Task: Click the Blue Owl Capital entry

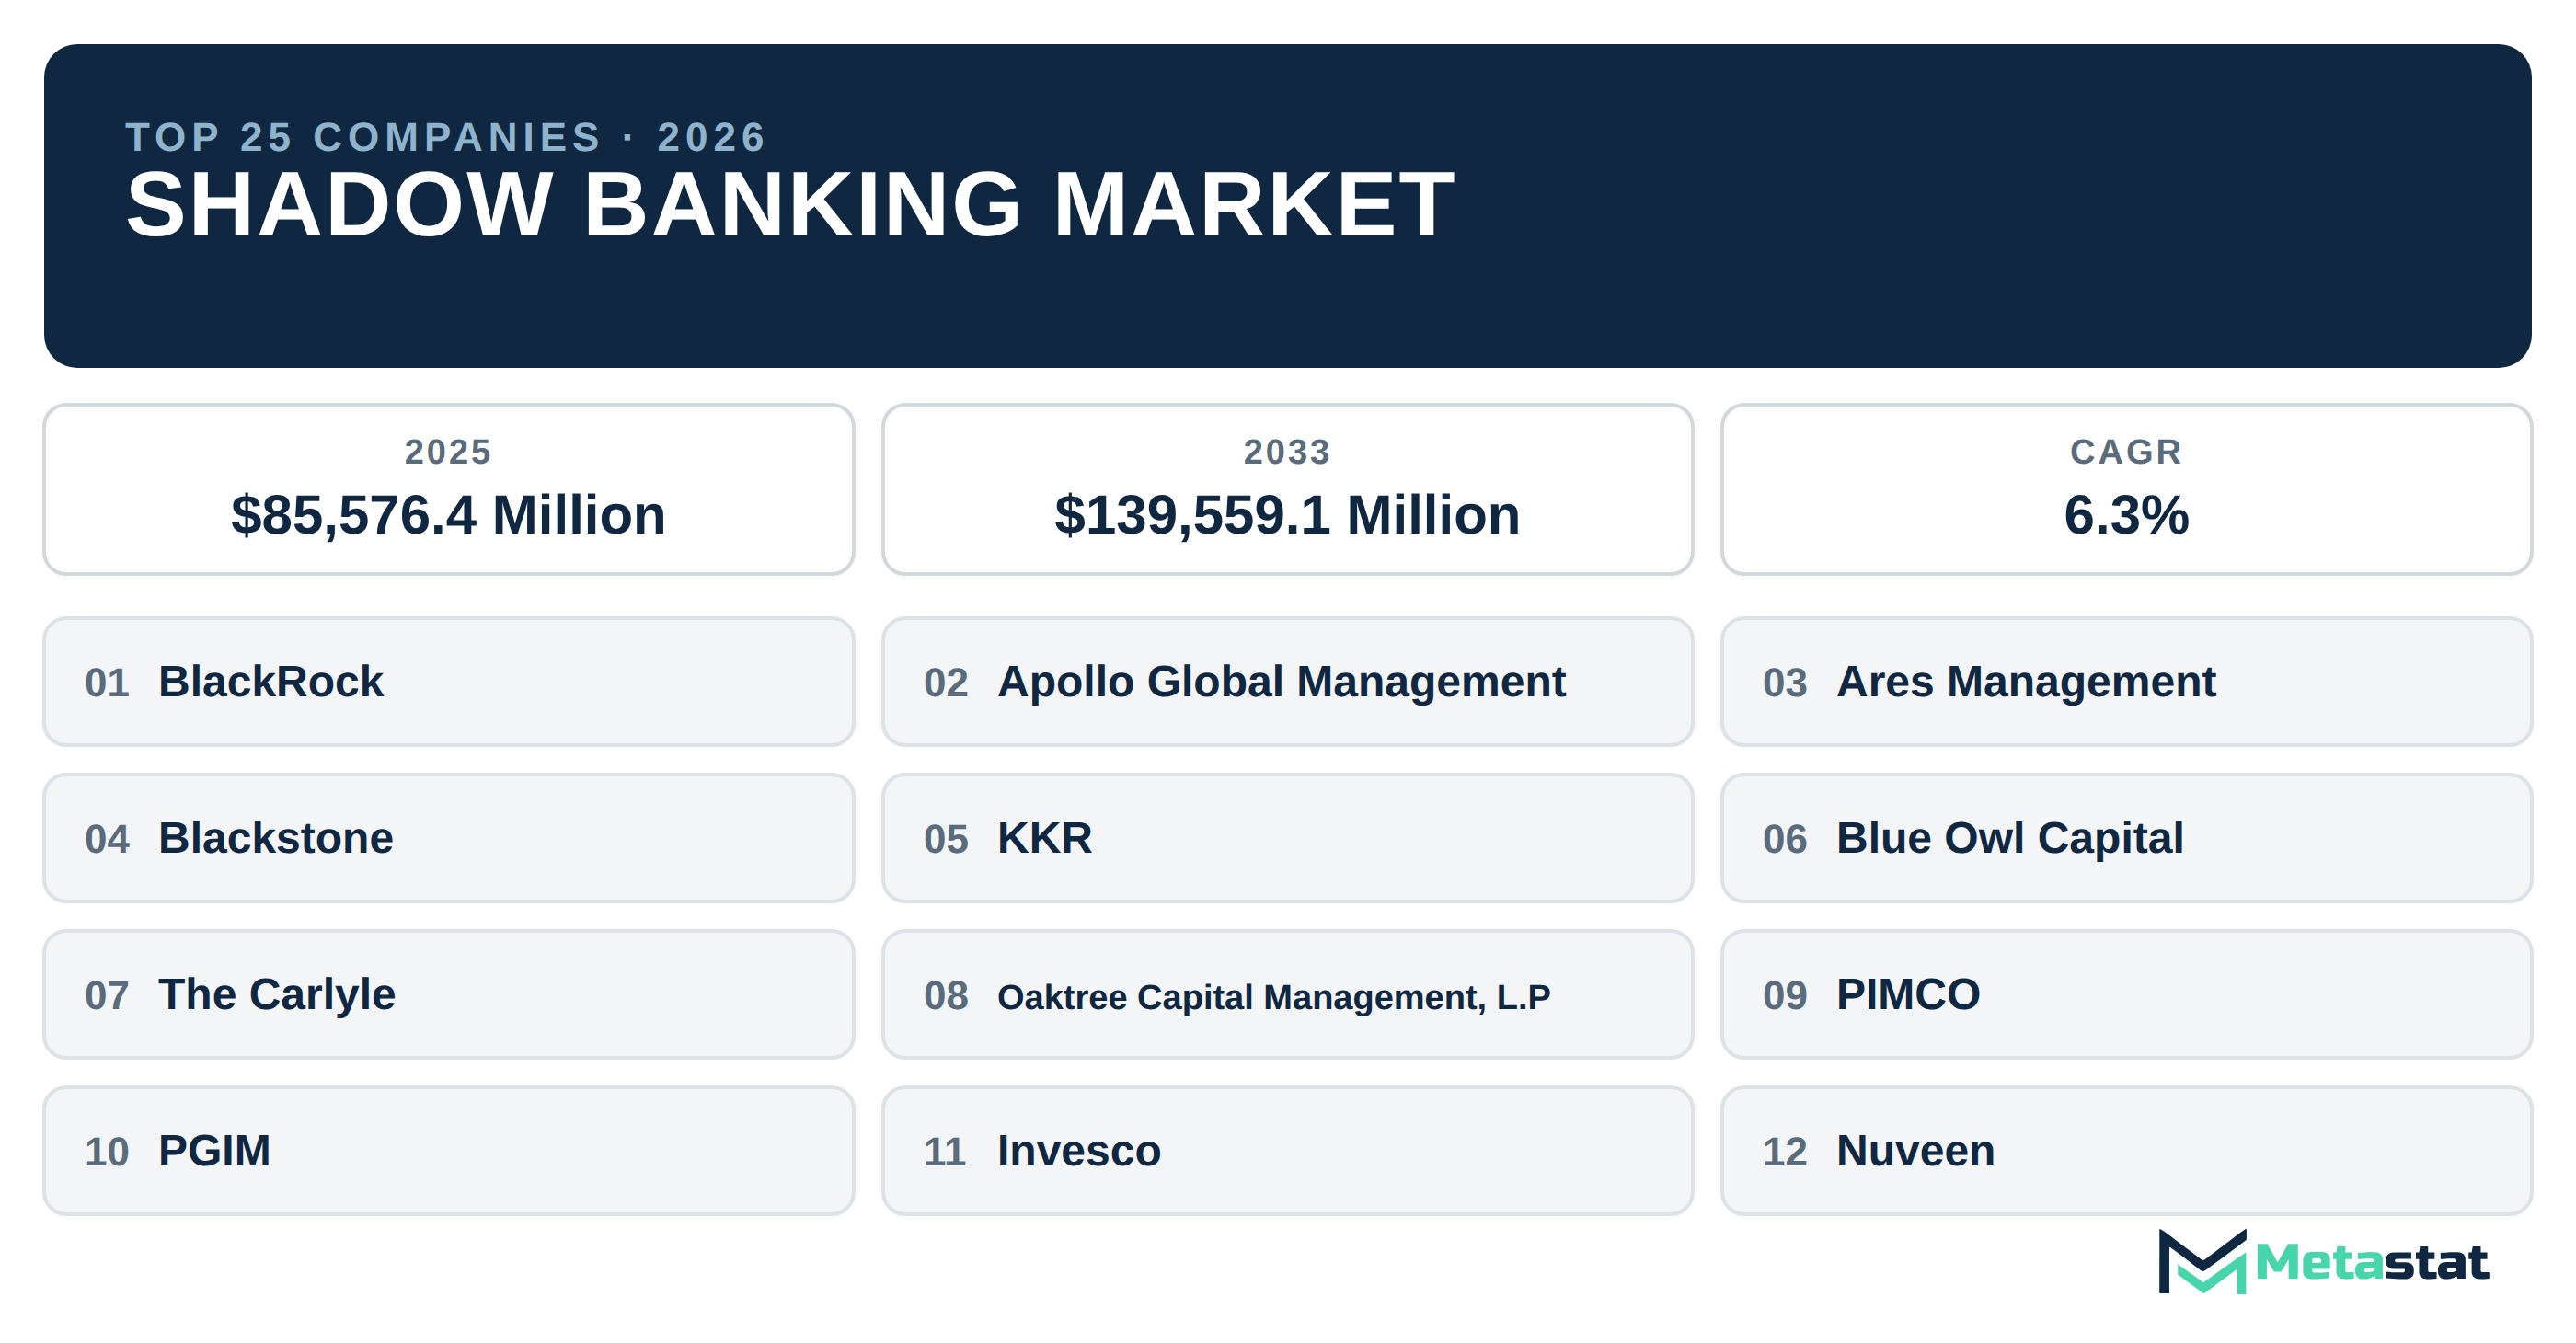Action: click(2126, 838)
